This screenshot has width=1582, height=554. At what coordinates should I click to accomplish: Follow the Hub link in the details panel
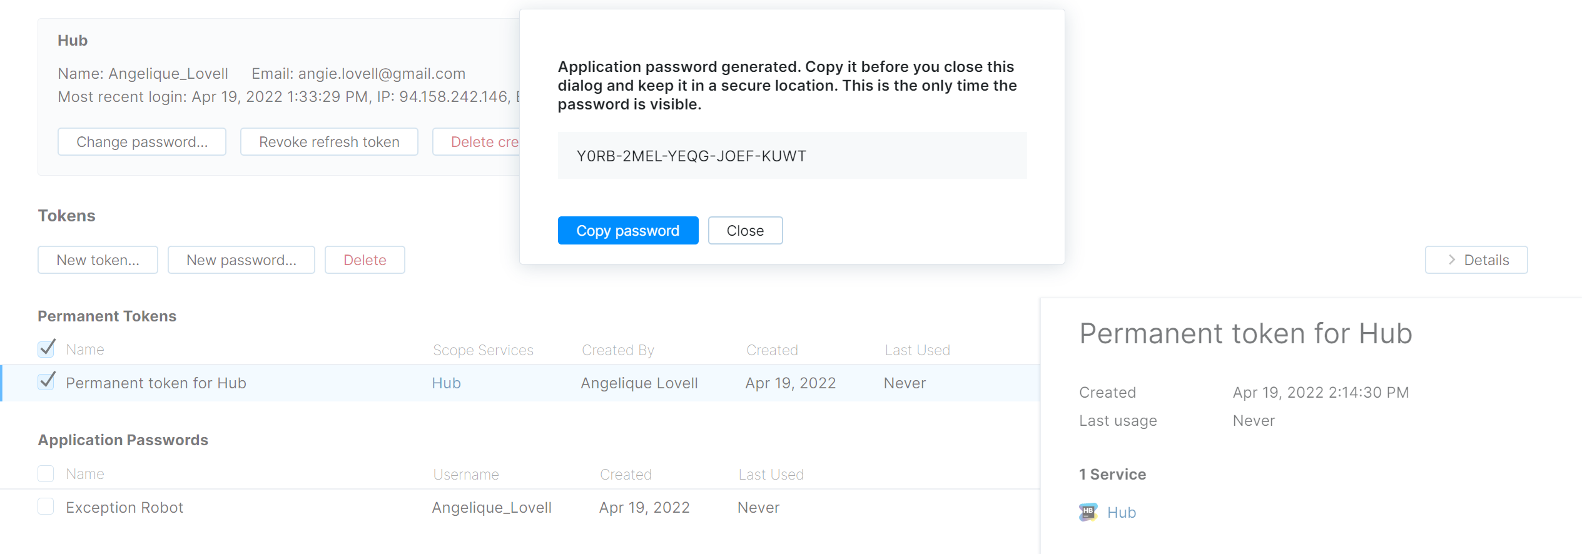coord(1122,512)
